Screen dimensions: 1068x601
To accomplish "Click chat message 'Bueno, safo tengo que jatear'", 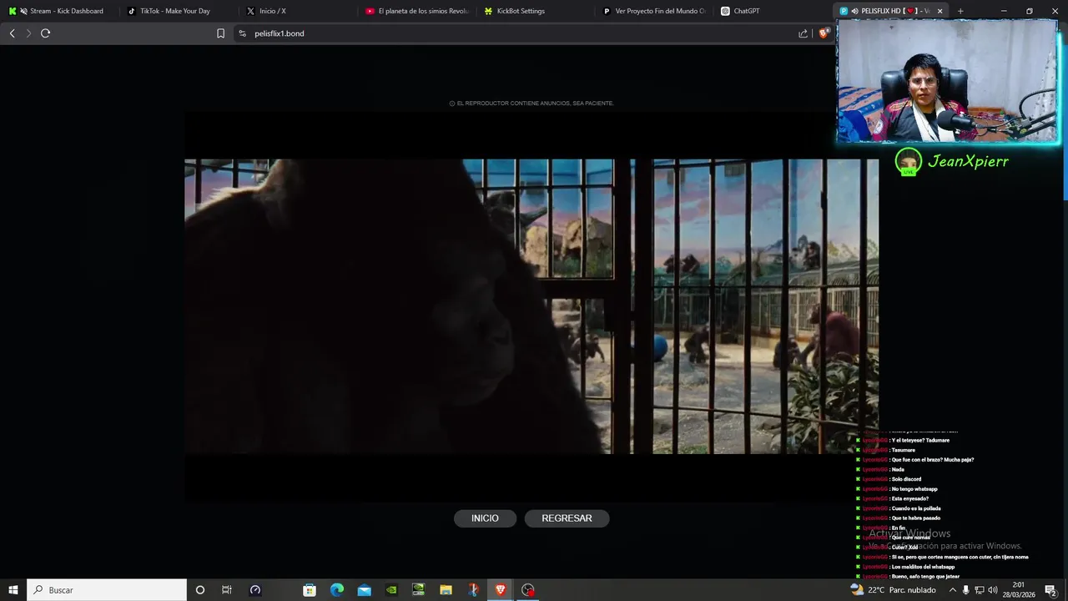I will pos(925,577).
